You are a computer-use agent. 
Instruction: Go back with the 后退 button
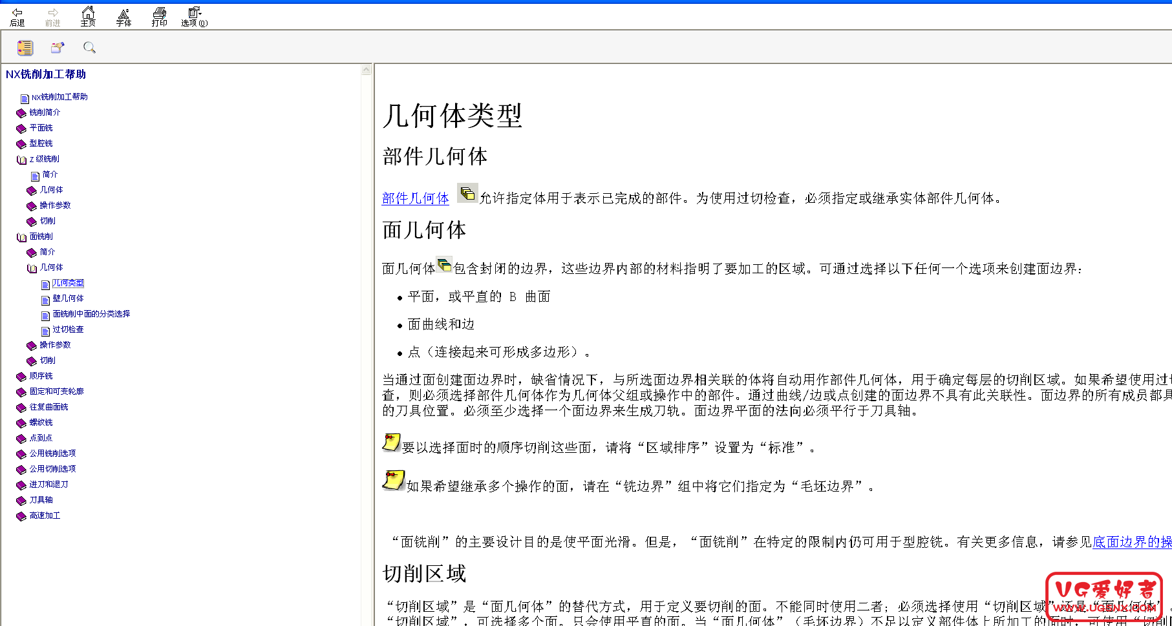point(17,17)
